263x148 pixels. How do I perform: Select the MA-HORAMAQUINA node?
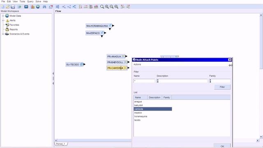coord(99,26)
